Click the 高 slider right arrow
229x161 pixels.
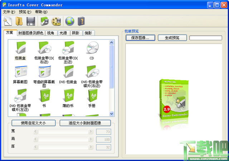coord(91,139)
